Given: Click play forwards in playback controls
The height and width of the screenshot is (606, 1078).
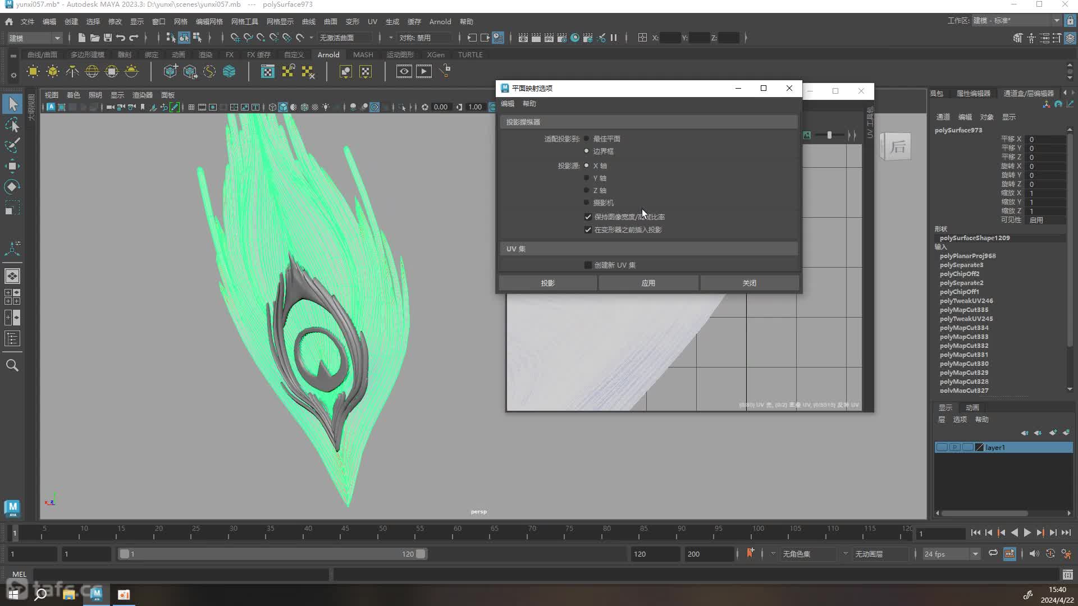Looking at the screenshot, I should coord(1027,532).
